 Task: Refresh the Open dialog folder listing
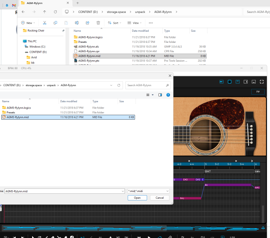point(119,85)
